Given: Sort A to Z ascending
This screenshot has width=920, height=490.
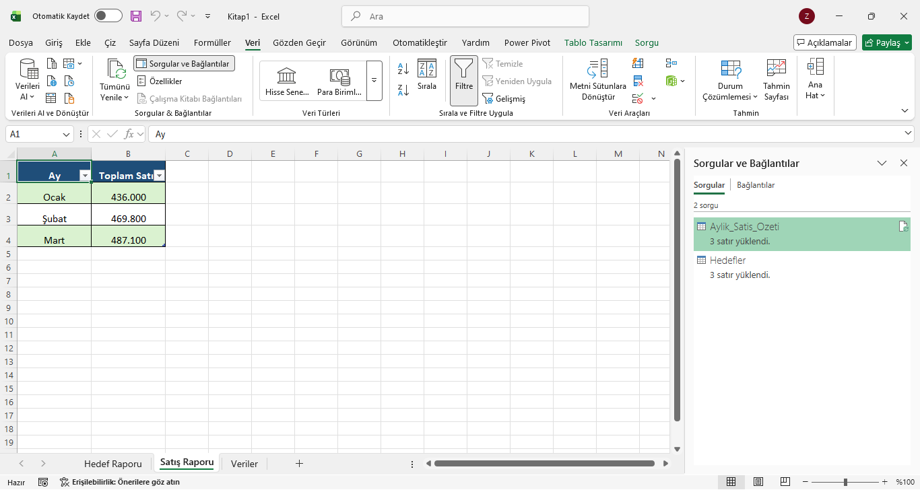Looking at the screenshot, I should 403,69.
